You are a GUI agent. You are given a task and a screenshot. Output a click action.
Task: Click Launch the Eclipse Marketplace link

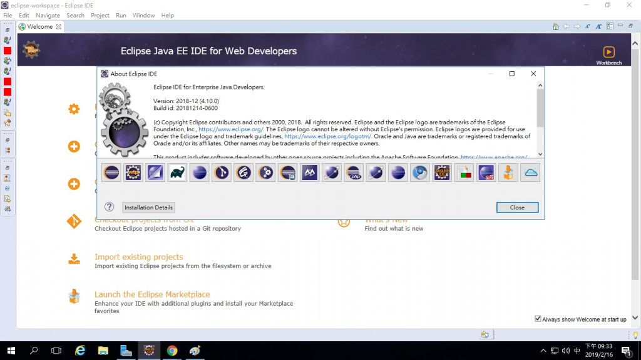pos(152,294)
